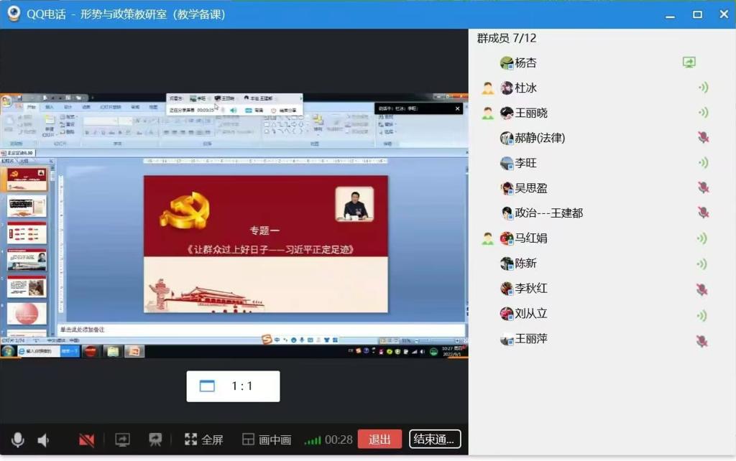Click screen sharing indicator next to 杨杏

[689, 62]
